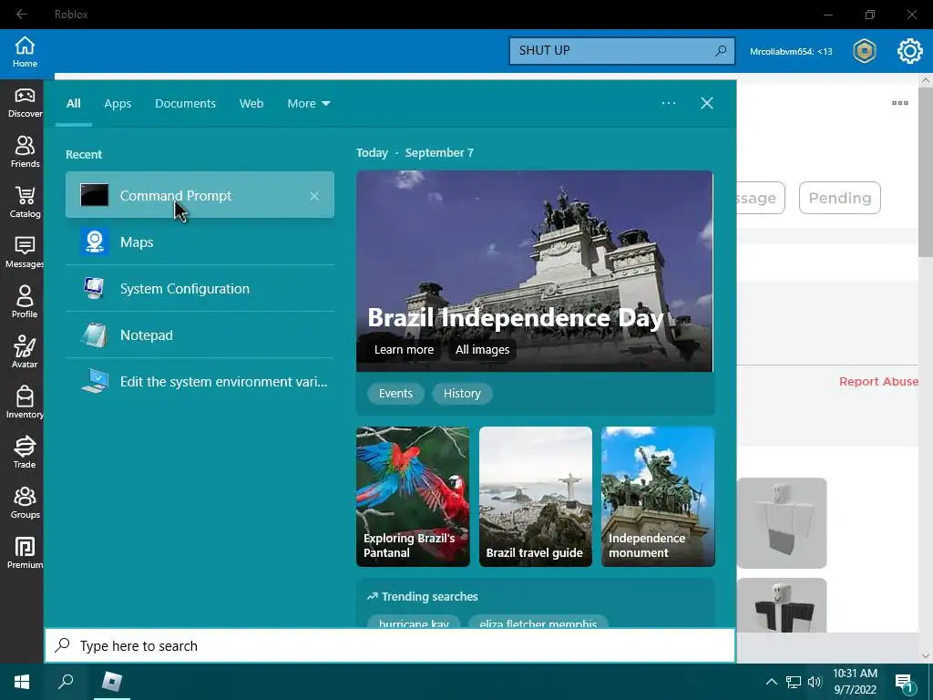Open the Discover page icon

pyautogui.click(x=25, y=102)
